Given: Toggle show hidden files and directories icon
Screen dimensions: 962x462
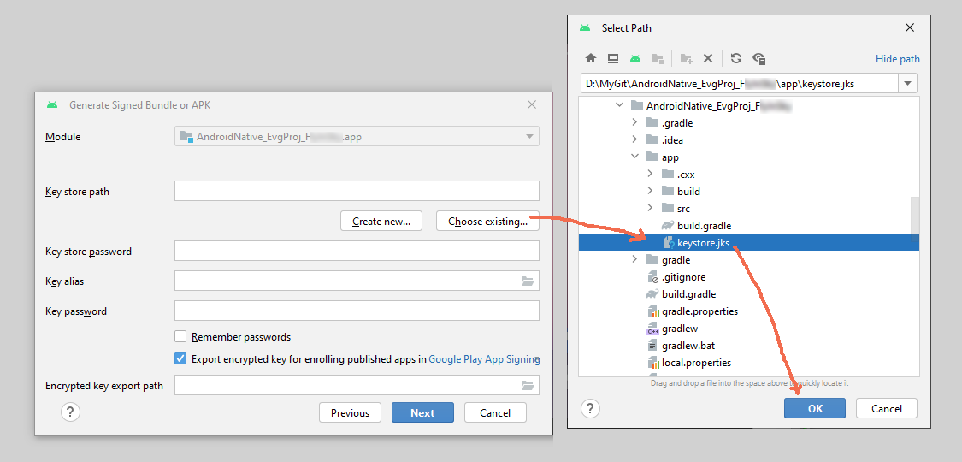Looking at the screenshot, I should [758, 58].
